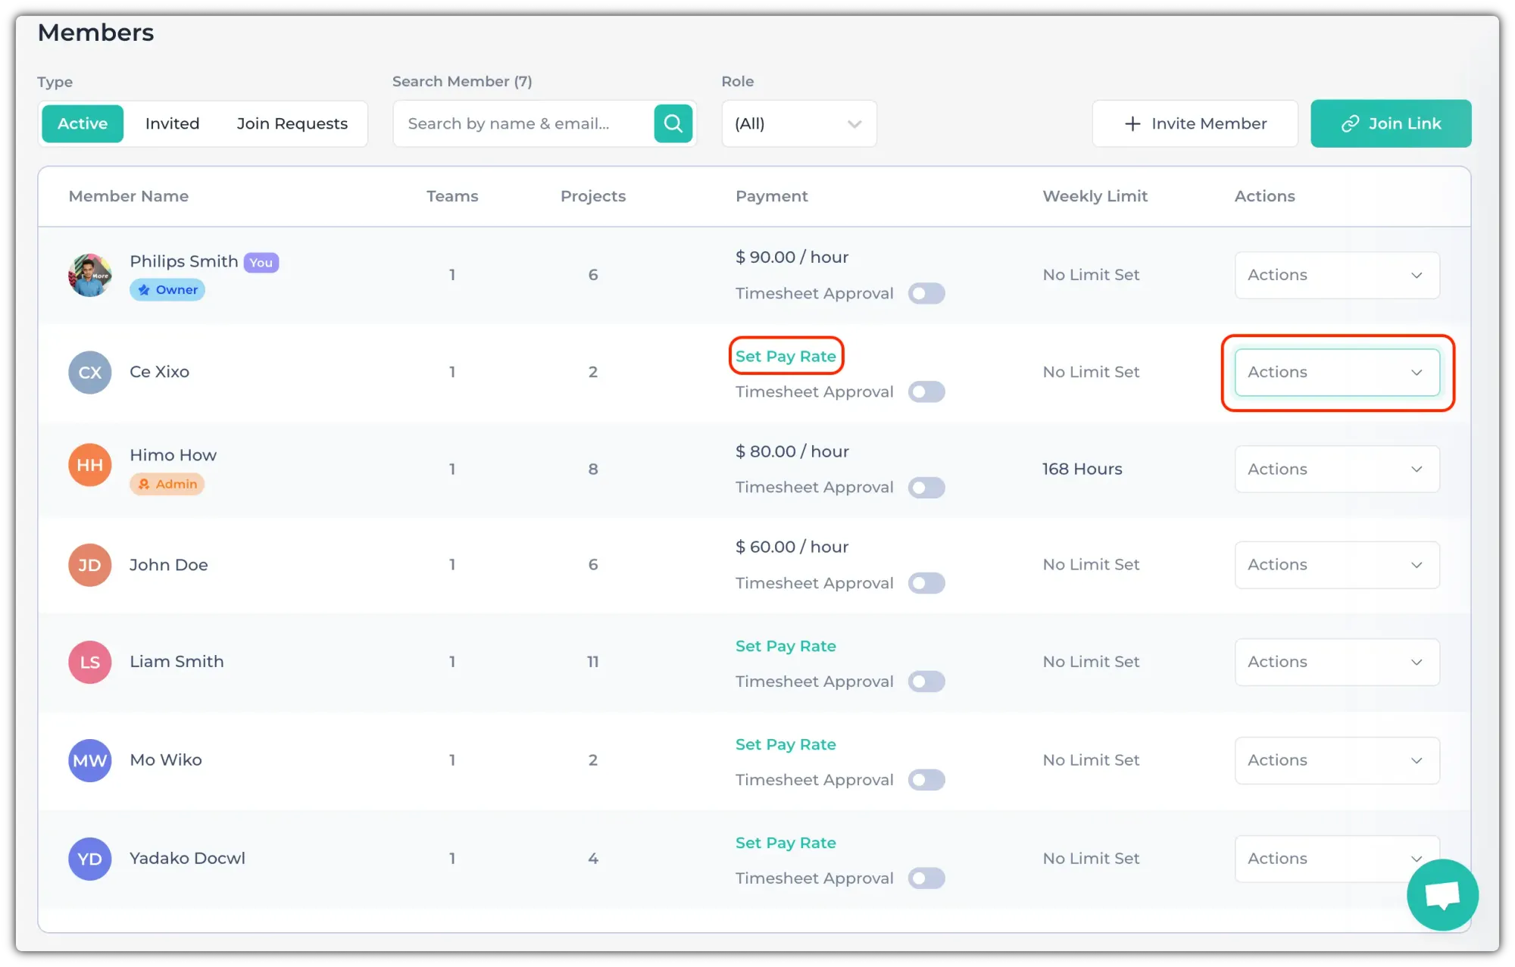This screenshot has height=967, width=1515.
Task: Click the Invite Member button
Action: pyautogui.click(x=1195, y=123)
